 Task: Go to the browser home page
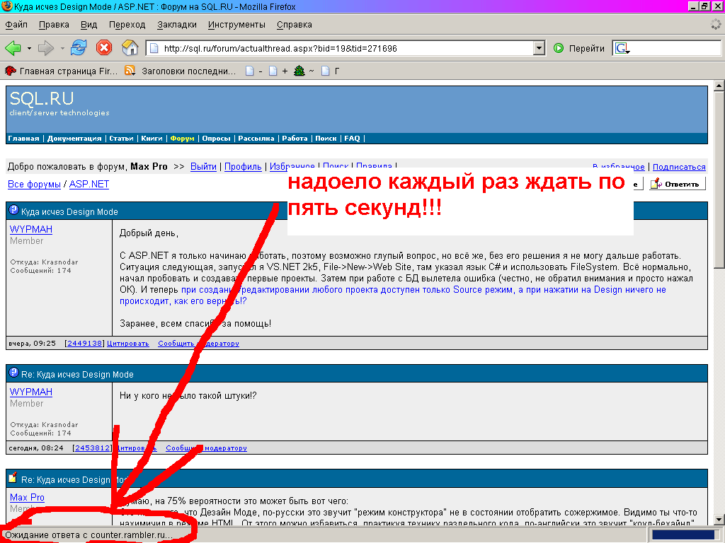coord(130,48)
